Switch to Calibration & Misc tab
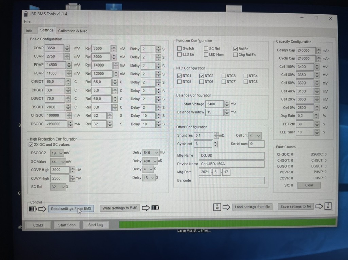 tap(73, 31)
